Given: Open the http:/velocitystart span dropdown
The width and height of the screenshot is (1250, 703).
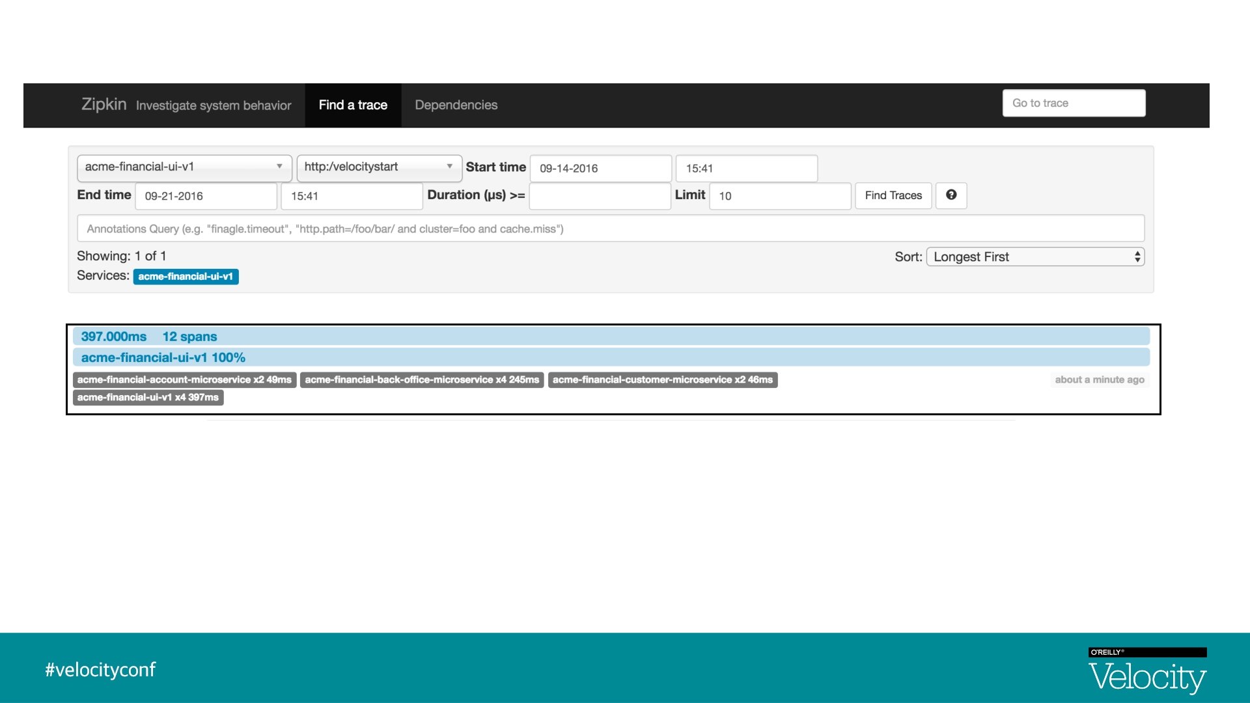Looking at the screenshot, I should click(x=379, y=167).
